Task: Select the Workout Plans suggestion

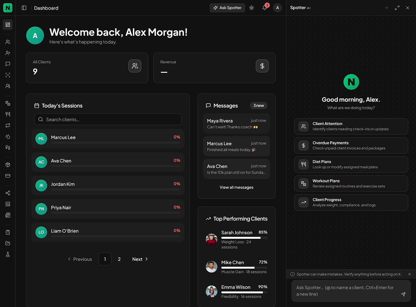Action: pyautogui.click(x=351, y=184)
